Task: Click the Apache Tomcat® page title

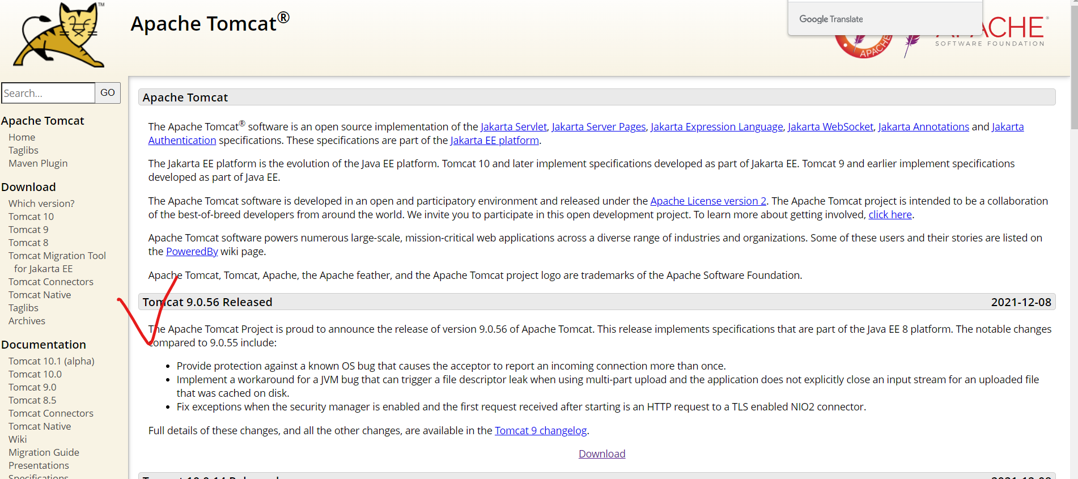Action: point(210,23)
